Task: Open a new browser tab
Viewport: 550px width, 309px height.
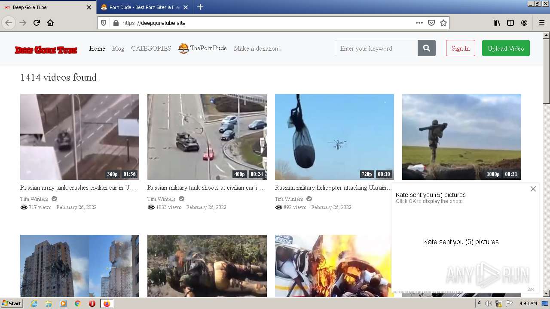Action: click(200, 7)
